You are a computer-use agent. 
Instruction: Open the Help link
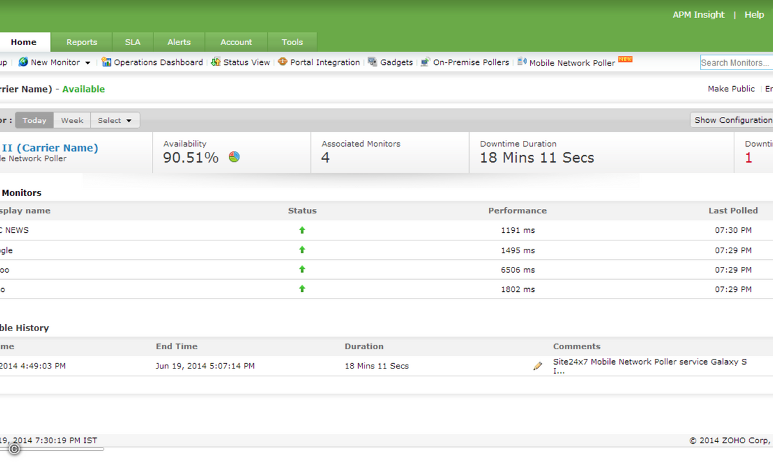click(x=754, y=15)
